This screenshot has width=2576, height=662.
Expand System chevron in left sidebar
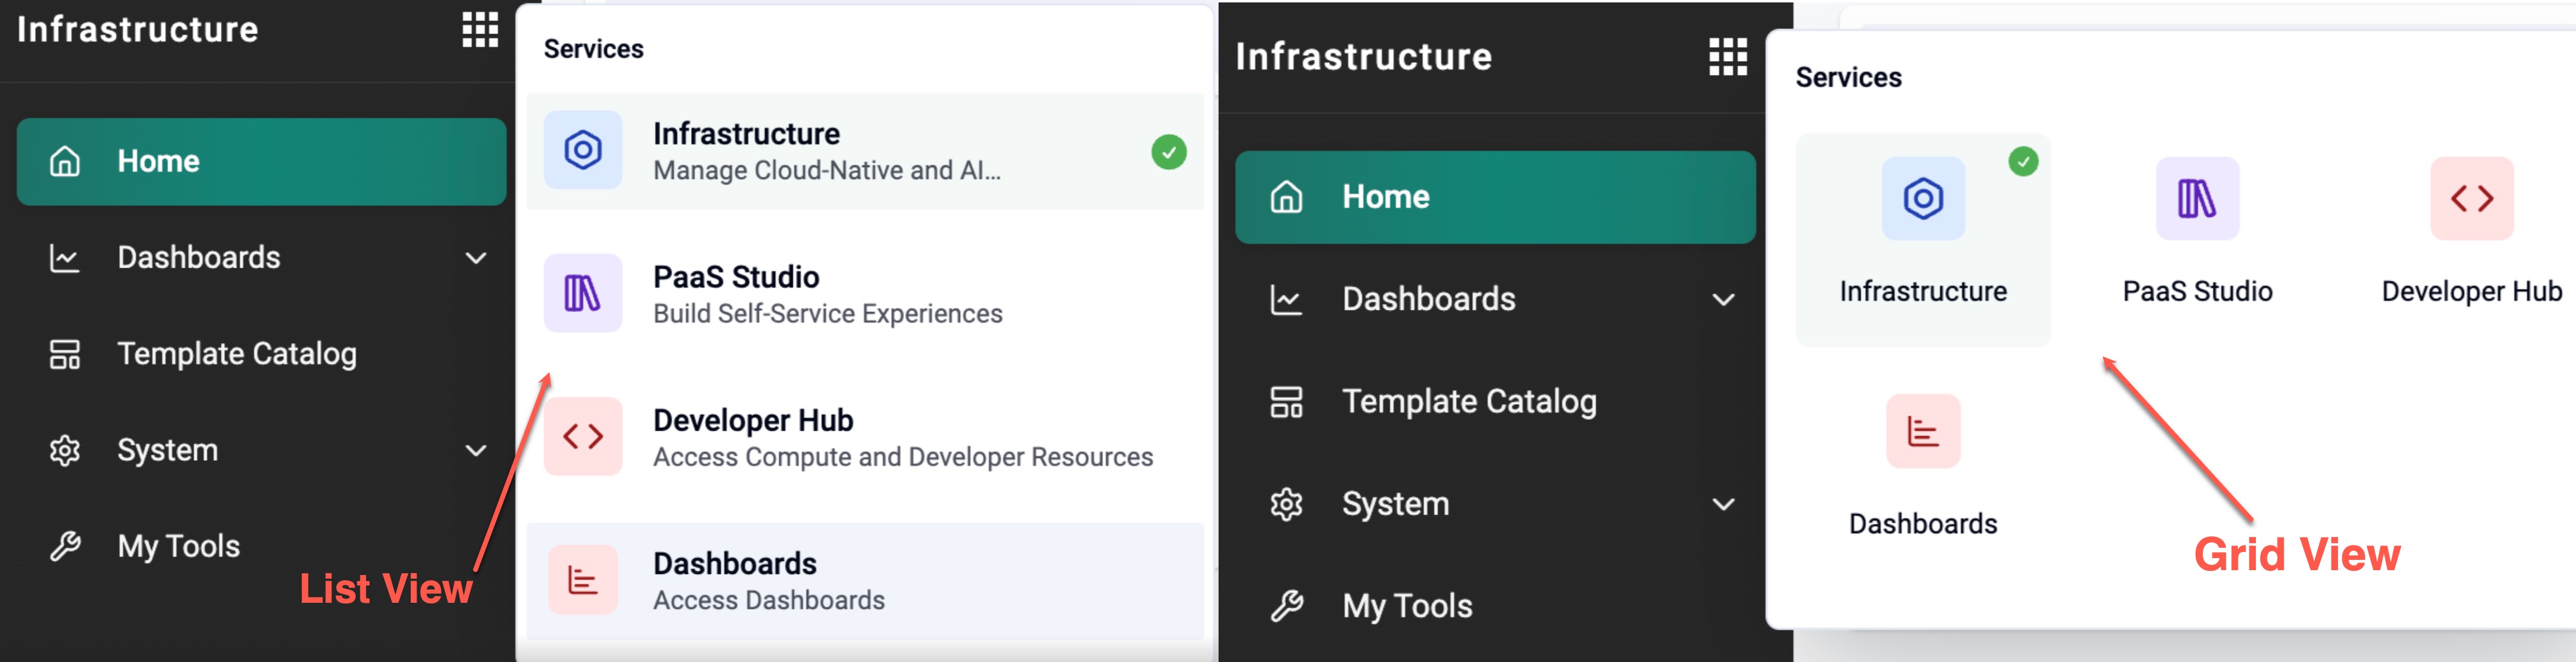pos(476,451)
